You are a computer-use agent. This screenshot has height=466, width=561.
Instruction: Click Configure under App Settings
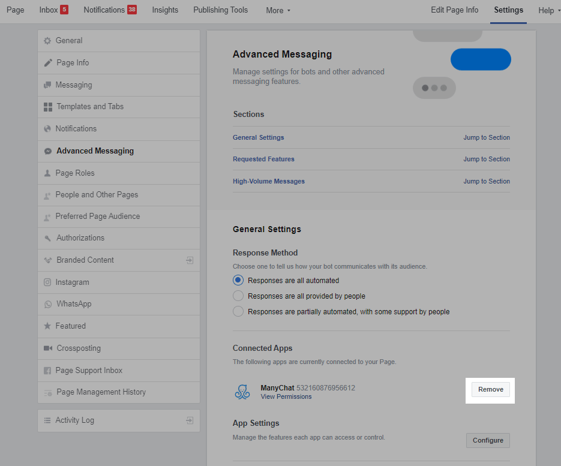[488, 440]
